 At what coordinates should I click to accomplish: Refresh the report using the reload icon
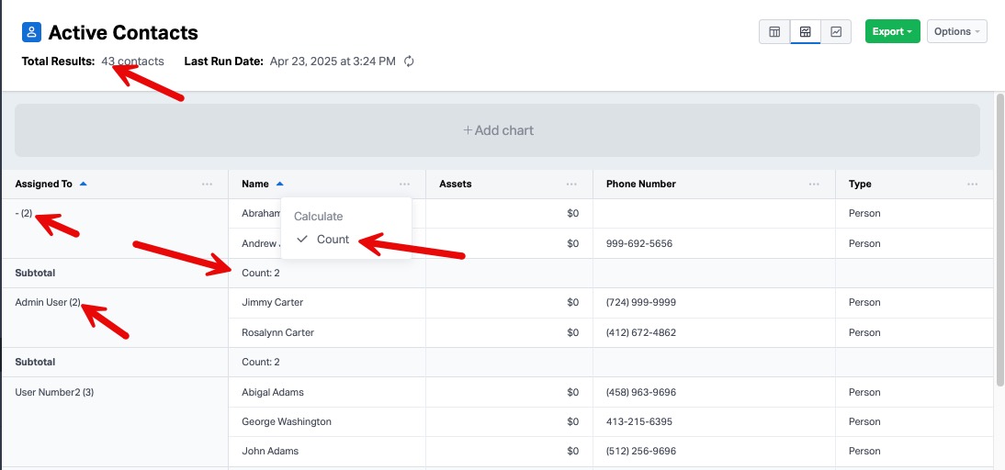tap(409, 62)
